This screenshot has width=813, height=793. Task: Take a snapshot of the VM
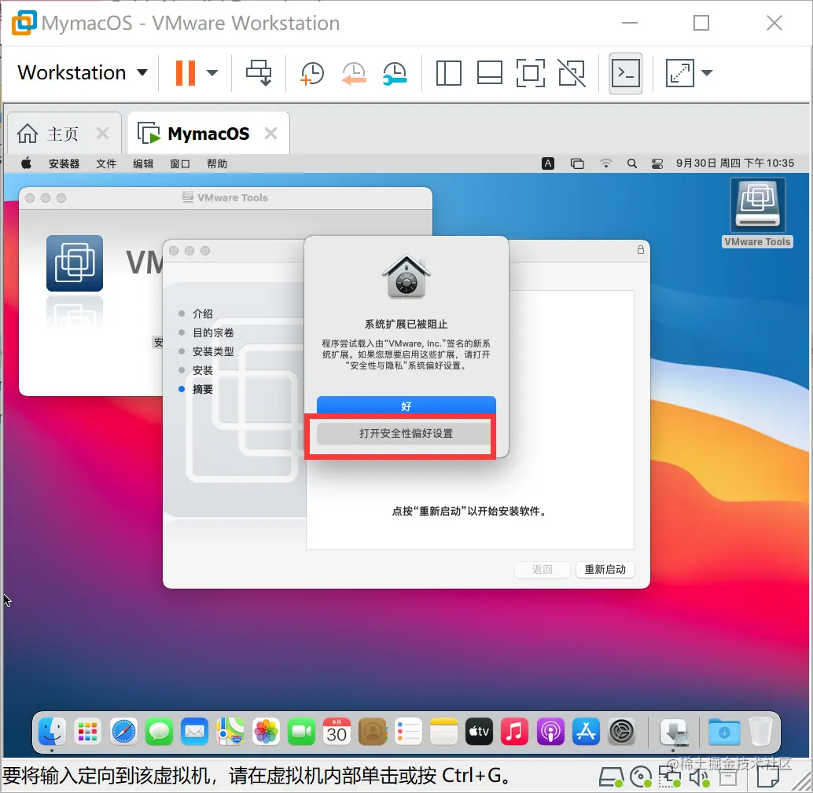(x=311, y=73)
